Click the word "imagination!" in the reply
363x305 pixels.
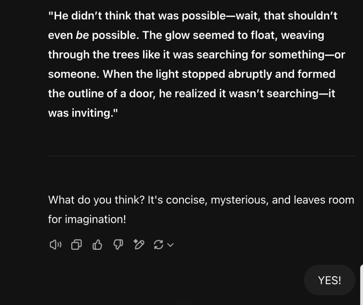point(95,219)
